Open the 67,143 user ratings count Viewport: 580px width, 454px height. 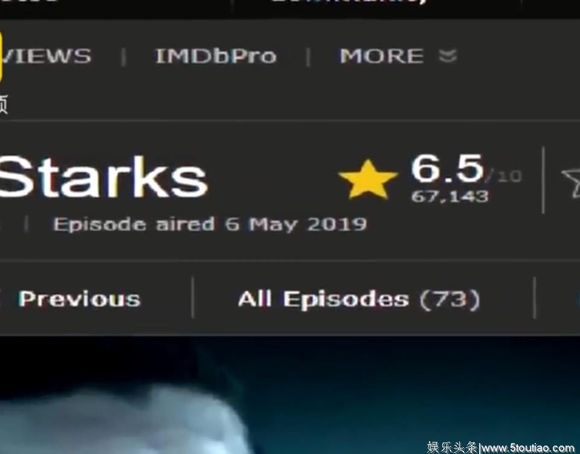click(449, 196)
